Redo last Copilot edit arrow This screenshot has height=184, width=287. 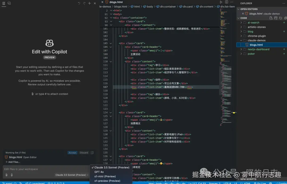tap(84, 3)
